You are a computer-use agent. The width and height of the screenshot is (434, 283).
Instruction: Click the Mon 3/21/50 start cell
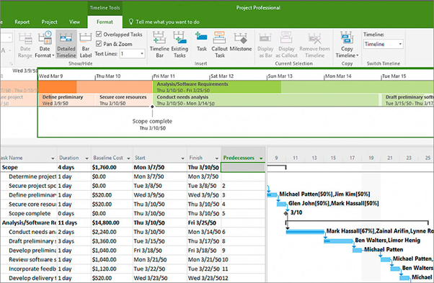[x=160, y=259]
